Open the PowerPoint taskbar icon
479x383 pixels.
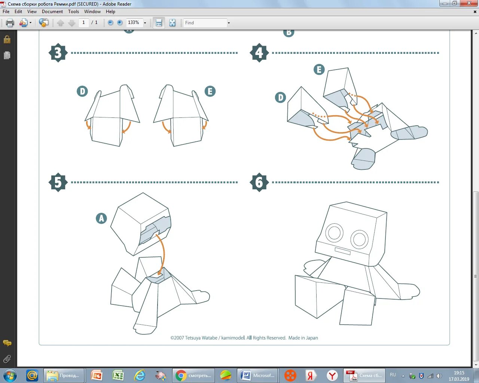click(97, 376)
